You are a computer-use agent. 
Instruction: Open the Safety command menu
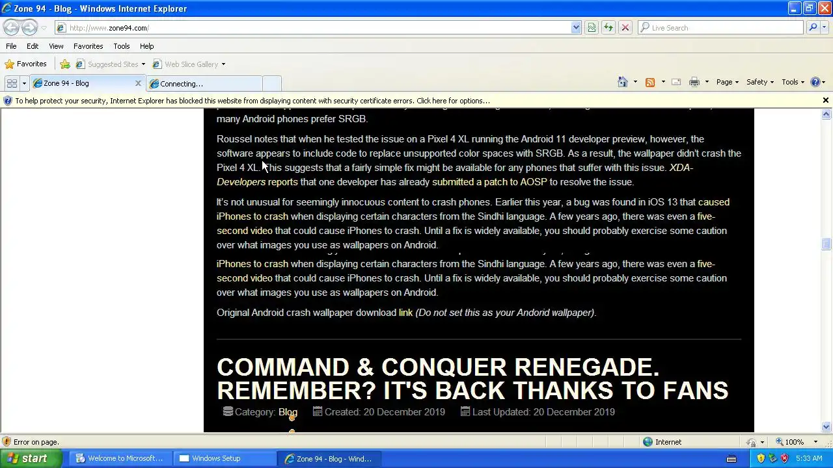760,82
